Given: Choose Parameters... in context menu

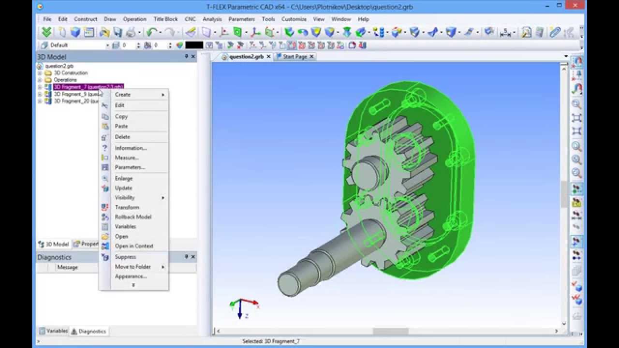Looking at the screenshot, I should [130, 167].
